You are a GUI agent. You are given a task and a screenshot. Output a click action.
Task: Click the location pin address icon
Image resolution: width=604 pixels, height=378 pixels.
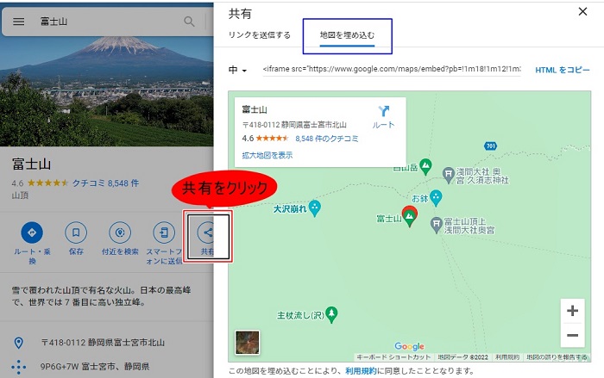[18, 343]
